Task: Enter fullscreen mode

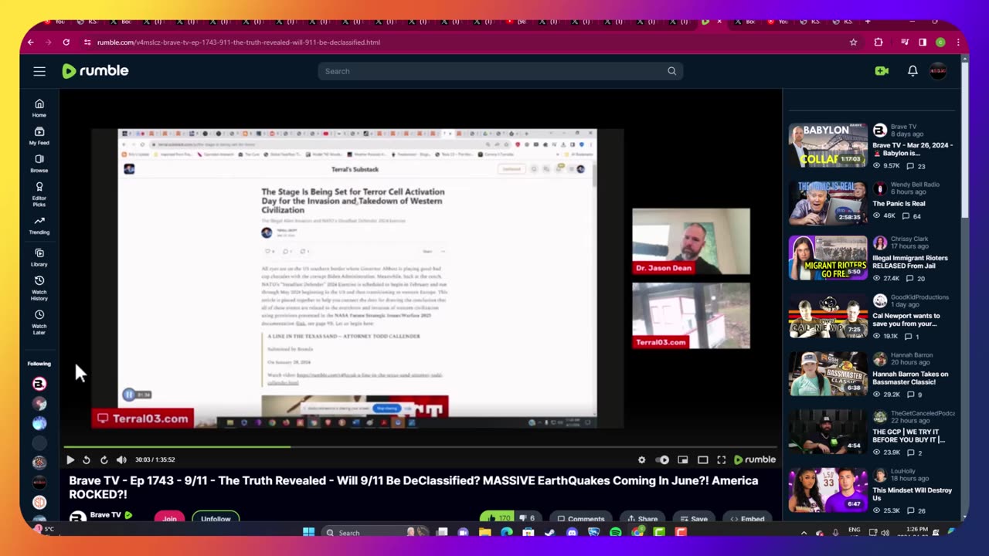Action: 721,459
